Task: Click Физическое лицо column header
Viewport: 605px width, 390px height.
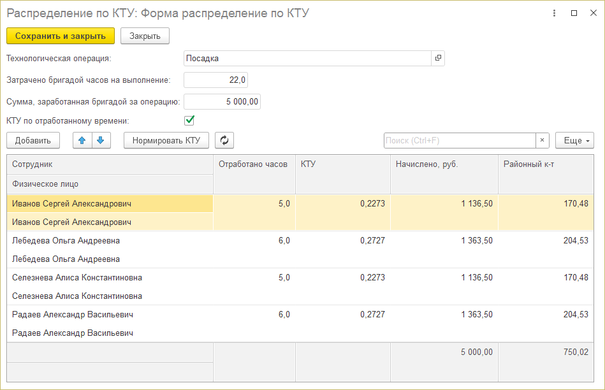Action: pyautogui.click(x=110, y=184)
